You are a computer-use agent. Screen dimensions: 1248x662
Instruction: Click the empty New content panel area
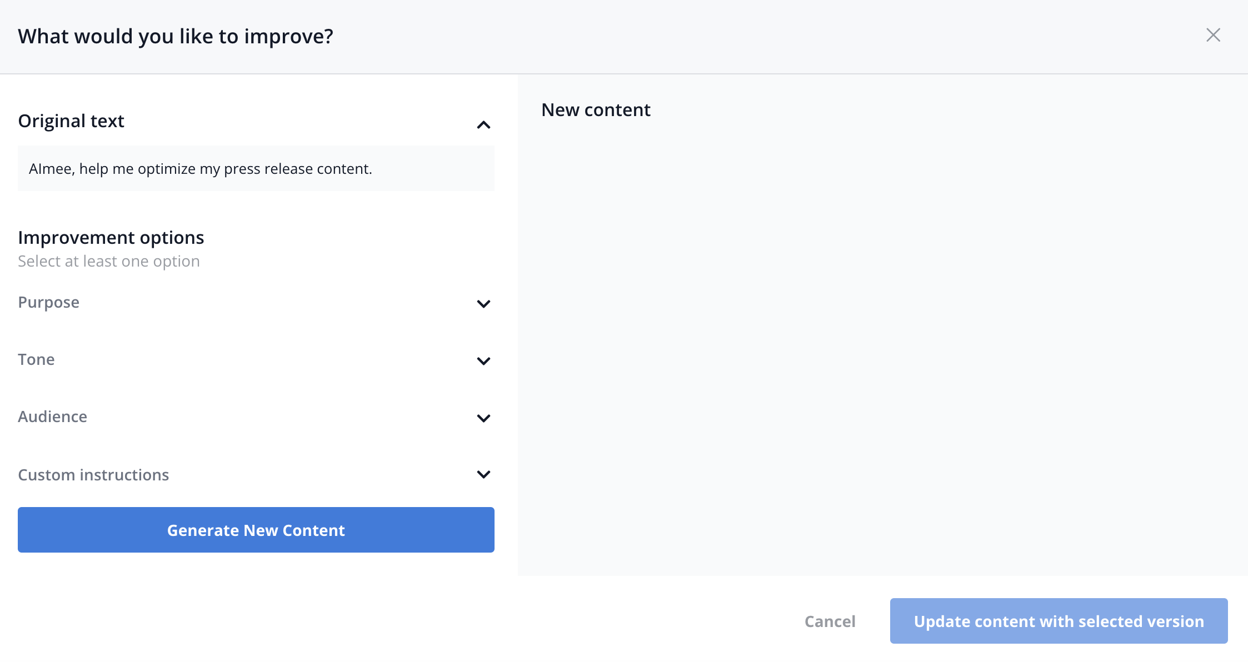(x=882, y=344)
